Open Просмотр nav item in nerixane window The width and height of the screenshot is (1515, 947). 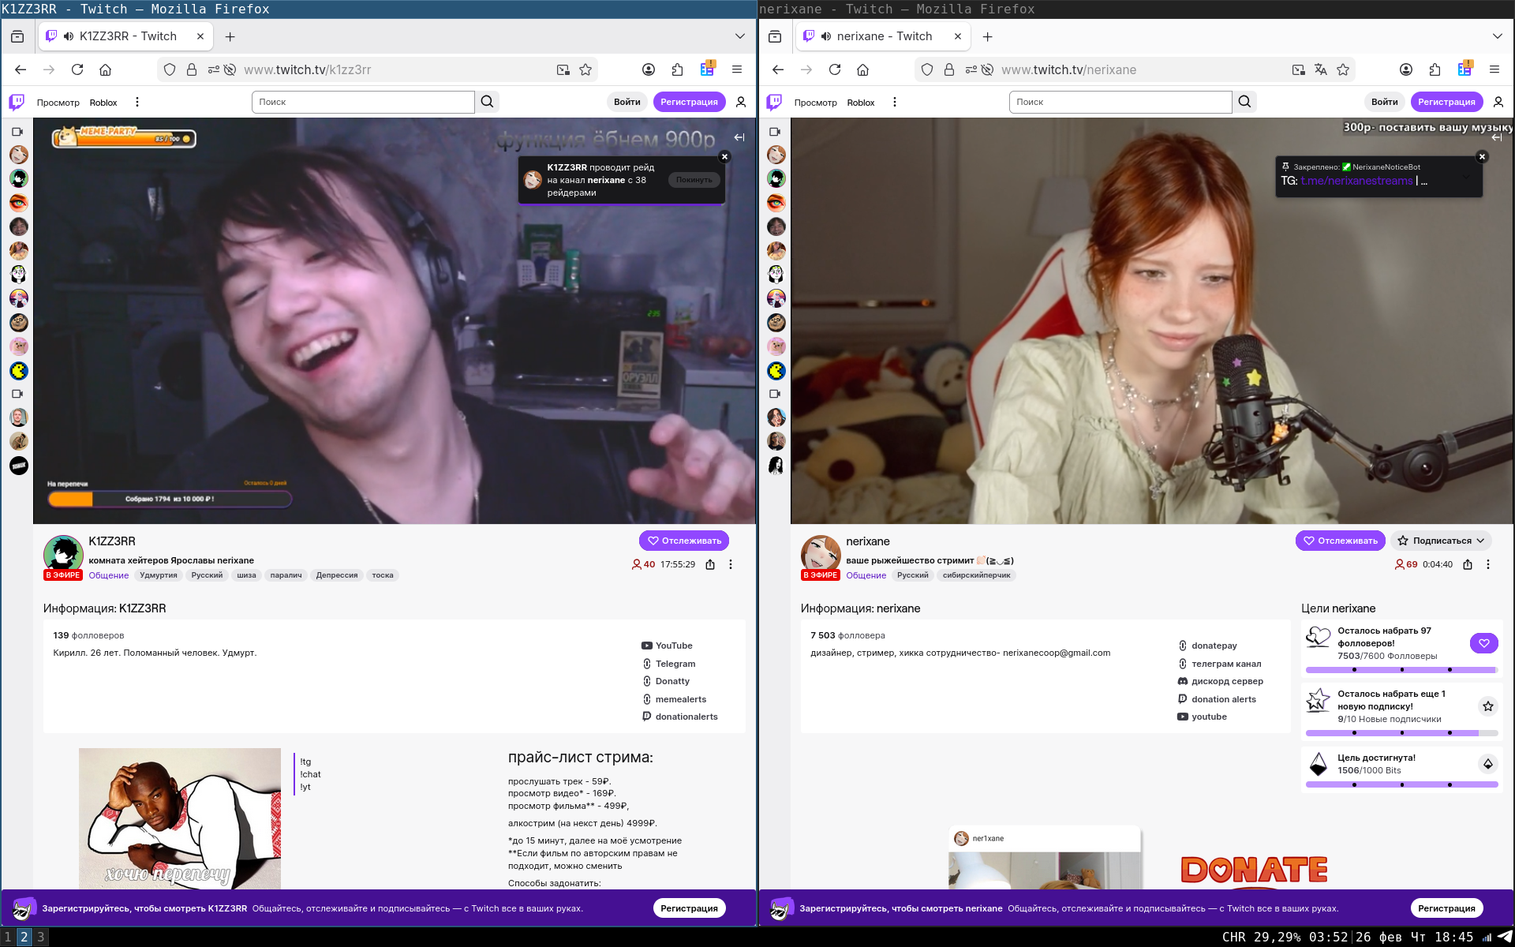point(815,103)
